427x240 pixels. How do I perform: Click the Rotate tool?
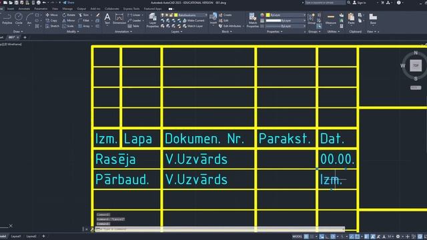(x=69, y=15)
